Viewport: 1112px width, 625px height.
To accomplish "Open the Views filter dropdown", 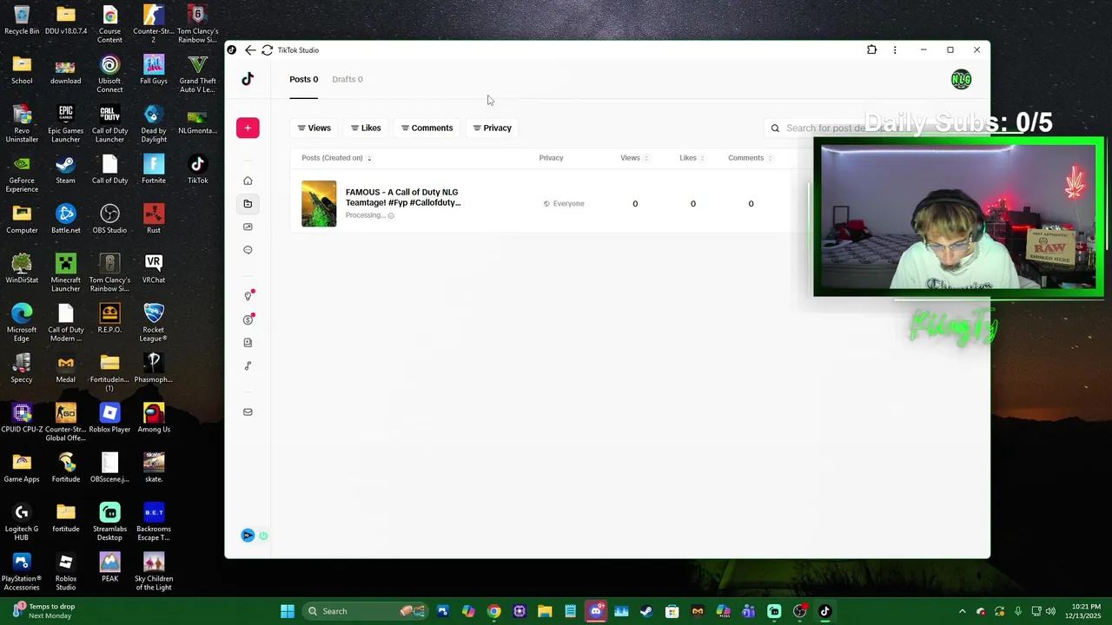I will (x=314, y=128).
